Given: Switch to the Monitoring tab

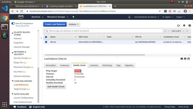Looking at the screenshot, I should (x=107, y=65).
